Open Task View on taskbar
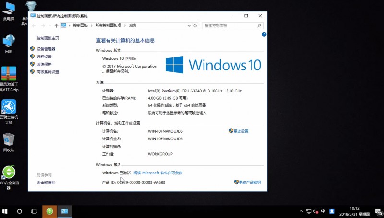 pyautogui.click(x=34, y=211)
